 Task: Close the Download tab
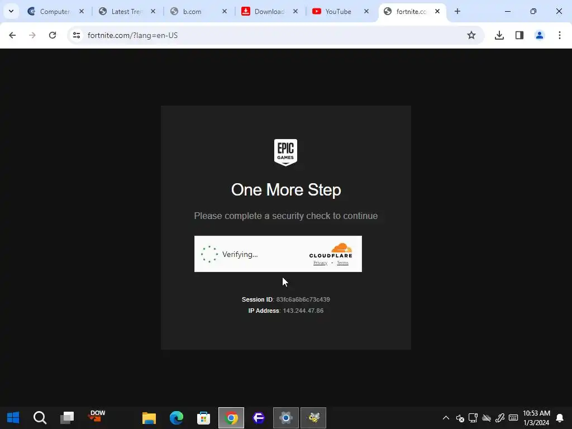tap(295, 11)
